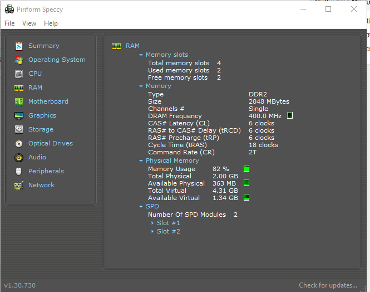Open the Audio section

(37, 157)
